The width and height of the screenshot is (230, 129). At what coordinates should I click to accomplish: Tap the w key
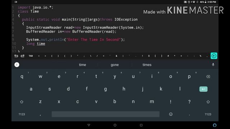coord(40,76)
